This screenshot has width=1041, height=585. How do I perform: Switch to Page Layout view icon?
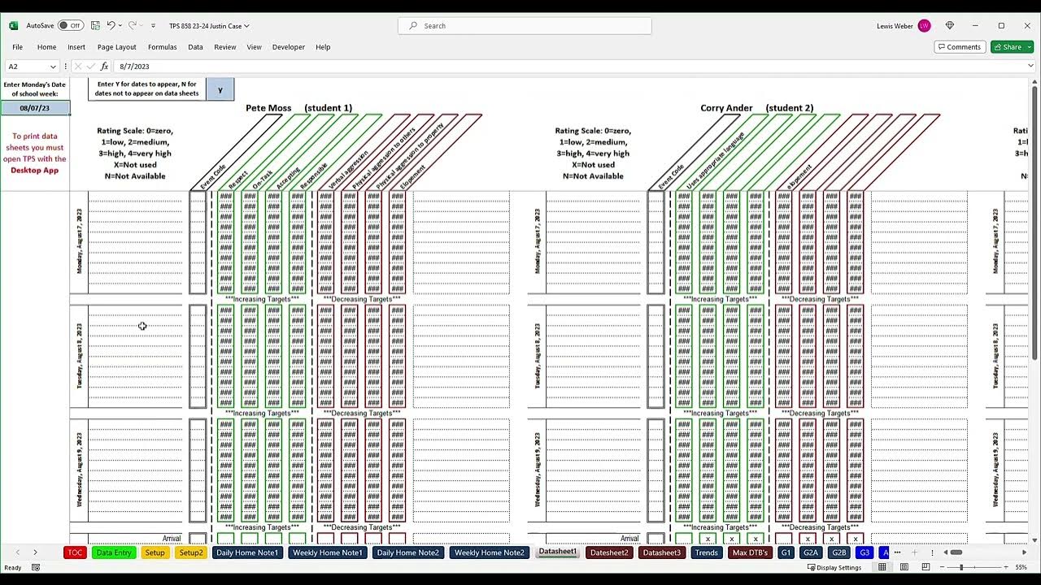904,567
